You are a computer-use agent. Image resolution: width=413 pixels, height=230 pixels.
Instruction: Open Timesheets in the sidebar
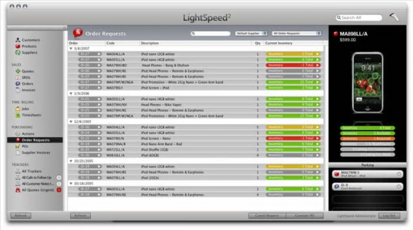(x=31, y=115)
